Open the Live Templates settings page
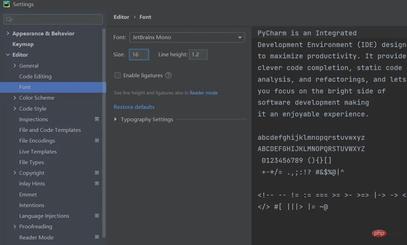The image size is (407, 245). point(38,151)
